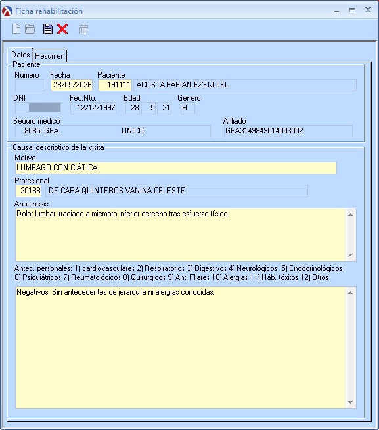
Task: Select the Datos tab
Action: (x=20, y=55)
